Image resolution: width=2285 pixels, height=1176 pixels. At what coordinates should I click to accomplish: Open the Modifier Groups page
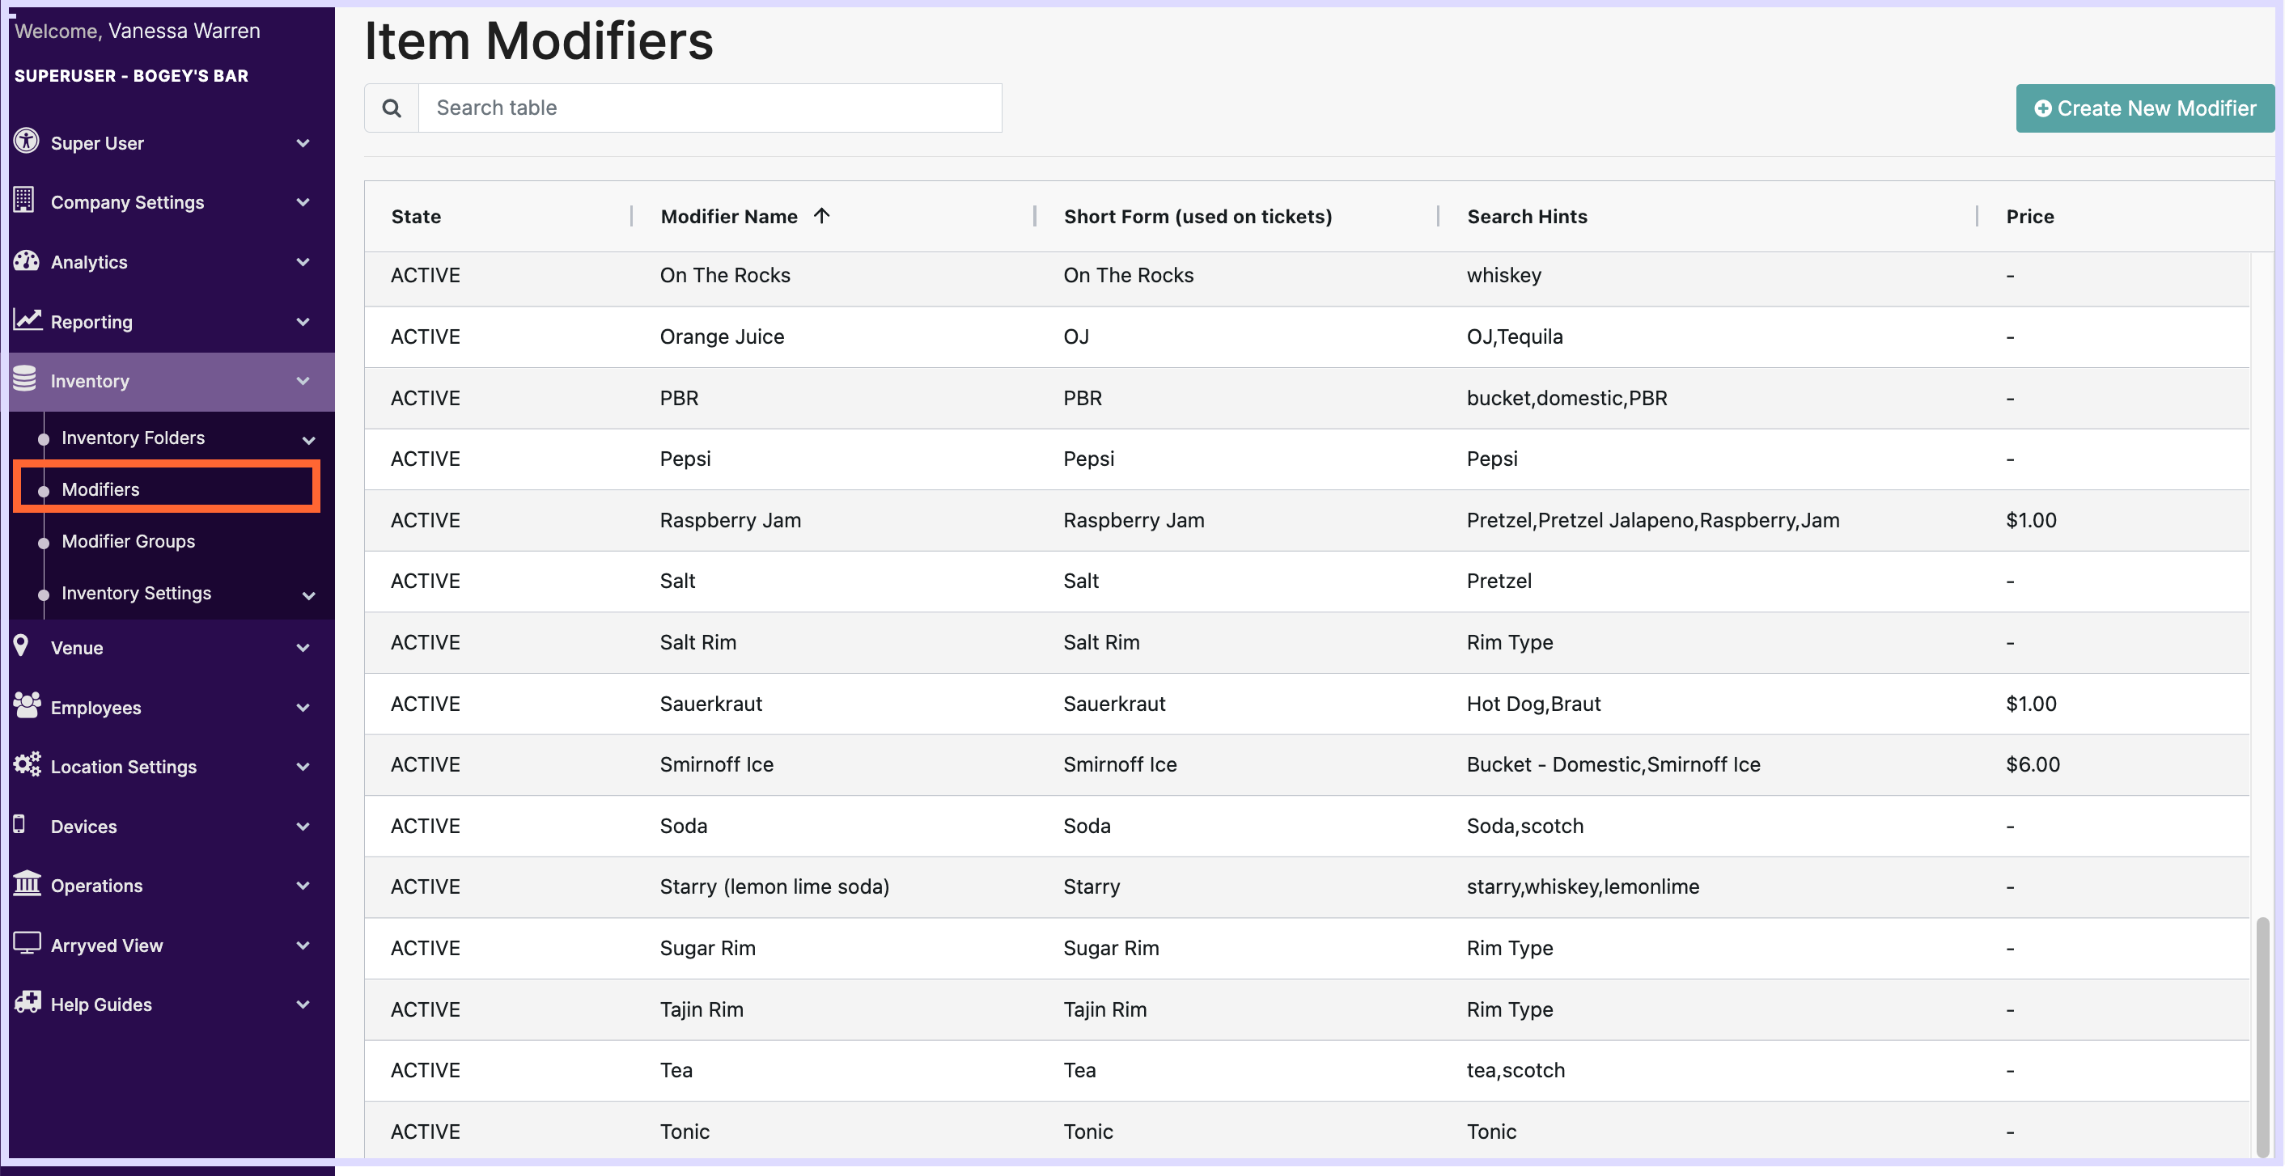129,541
